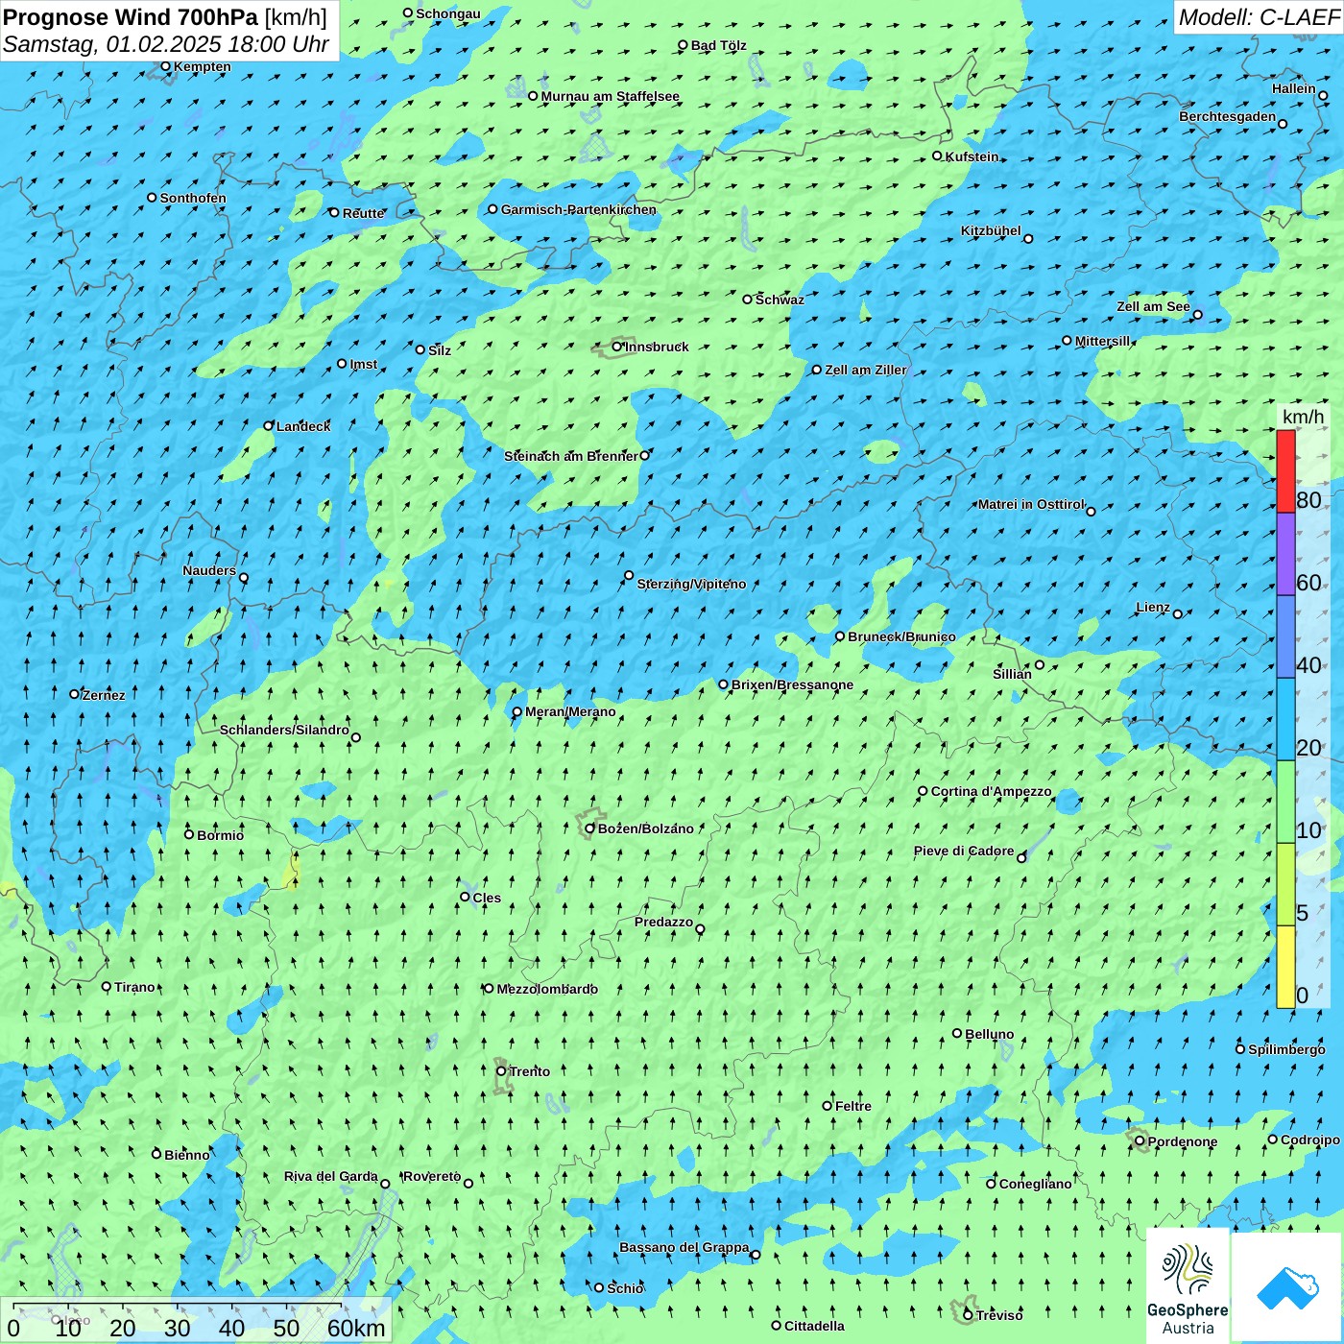Image resolution: width=1344 pixels, height=1344 pixels.
Task: Click the Tirano town label
Action: (x=134, y=987)
